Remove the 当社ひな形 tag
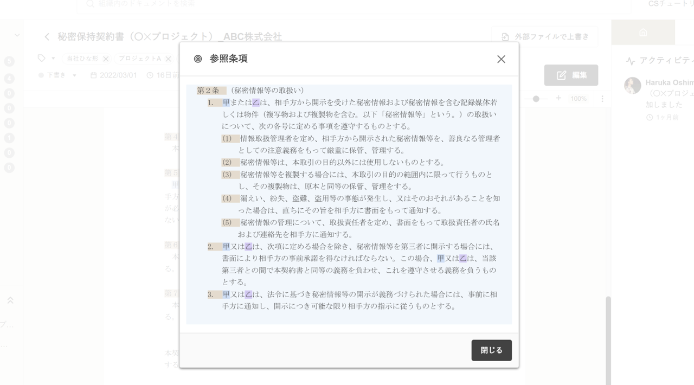 [x=106, y=59]
